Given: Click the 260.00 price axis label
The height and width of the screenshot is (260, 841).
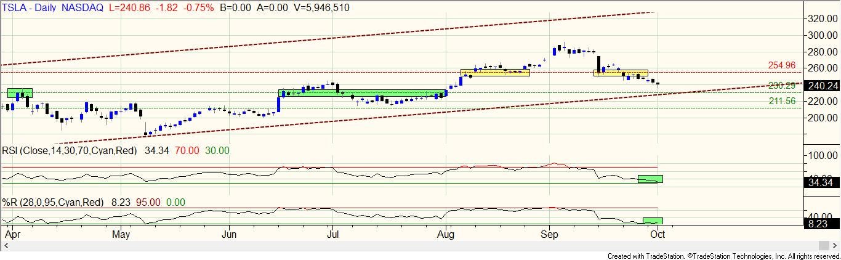Looking at the screenshot, I should pyautogui.click(x=823, y=68).
